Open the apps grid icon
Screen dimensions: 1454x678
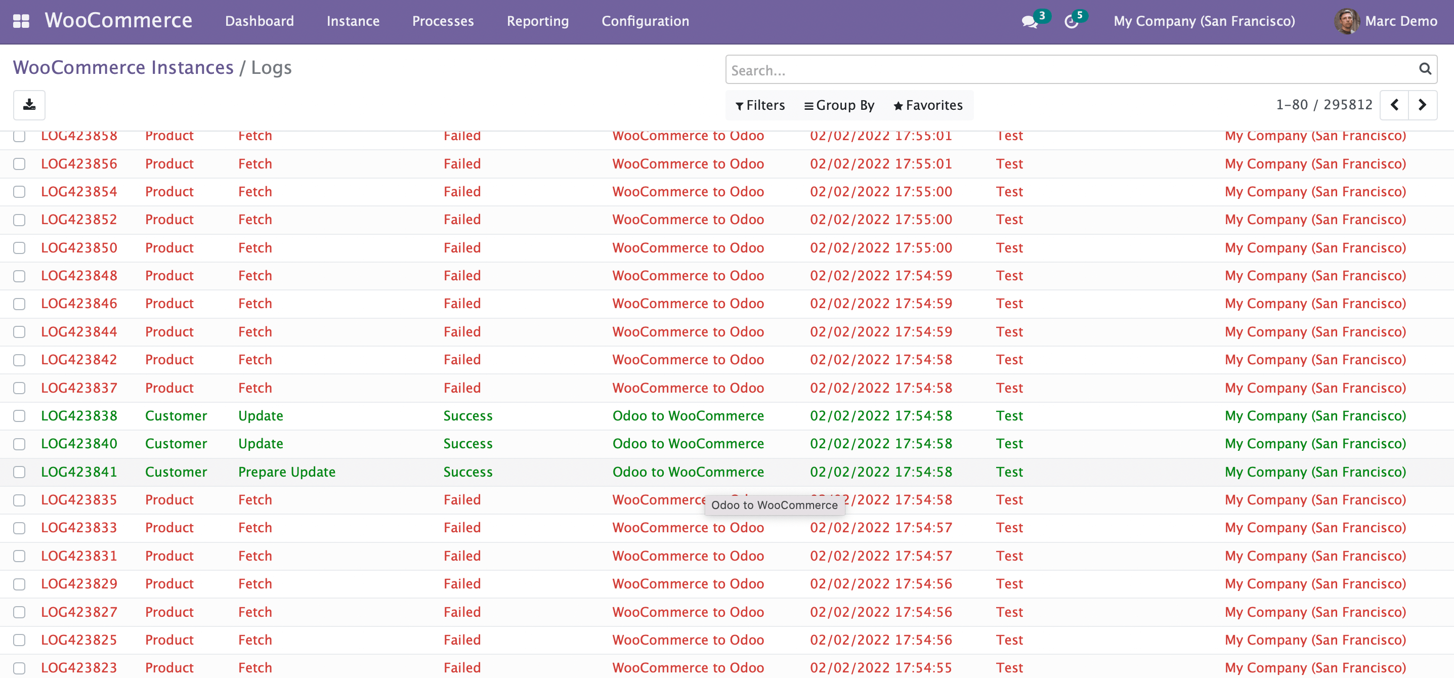coord(20,21)
